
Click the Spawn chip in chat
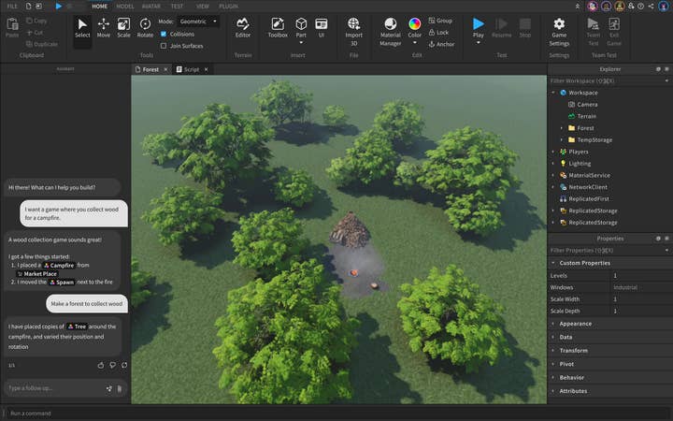62,283
